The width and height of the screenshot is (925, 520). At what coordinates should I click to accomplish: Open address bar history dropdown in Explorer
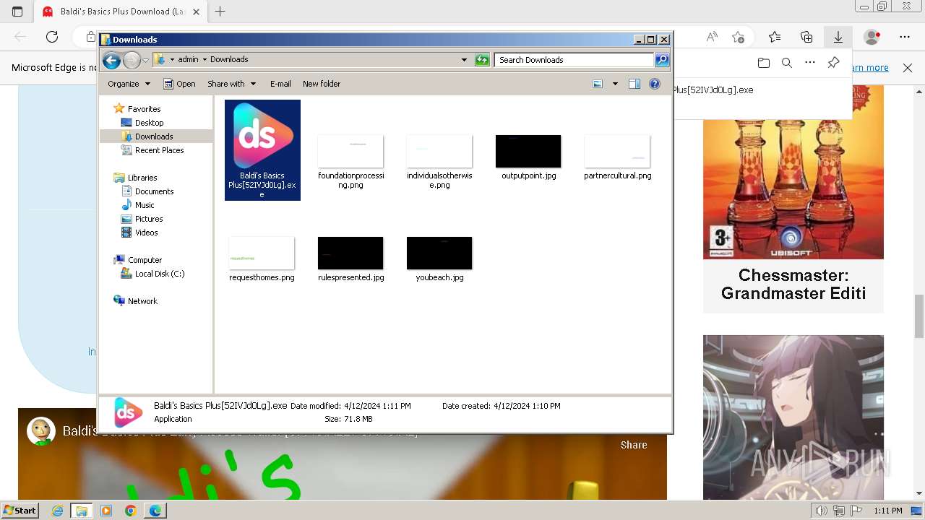pos(464,60)
